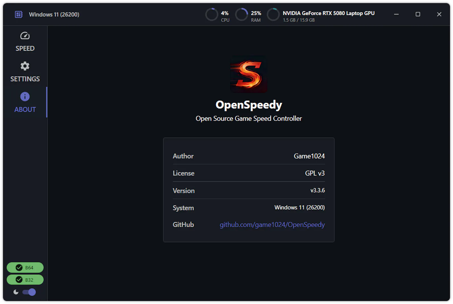Click the OpenSpeedy title heading
The height and width of the screenshot is (304, 453).
pos(249,105)
